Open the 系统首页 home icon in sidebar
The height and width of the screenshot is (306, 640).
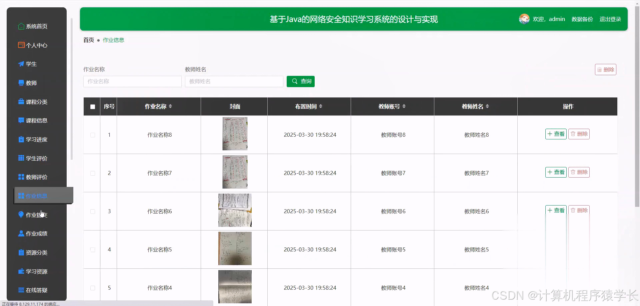click(21, 26)
